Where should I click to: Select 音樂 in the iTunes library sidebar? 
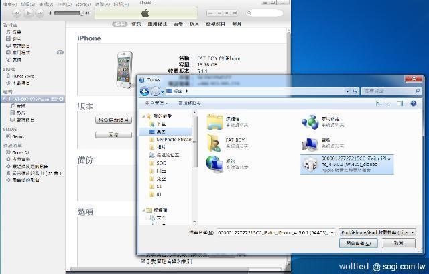click(x=16, y=32)
